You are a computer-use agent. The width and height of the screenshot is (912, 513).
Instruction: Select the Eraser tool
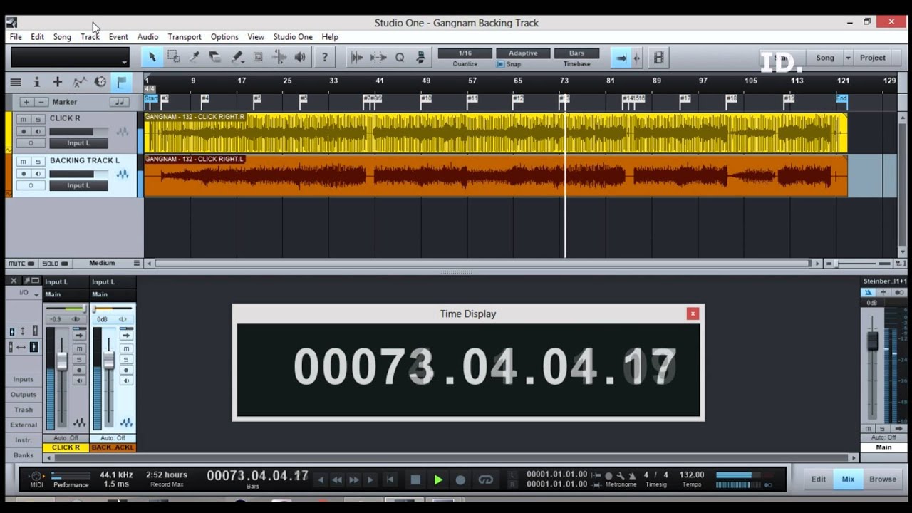pos(215,58)
